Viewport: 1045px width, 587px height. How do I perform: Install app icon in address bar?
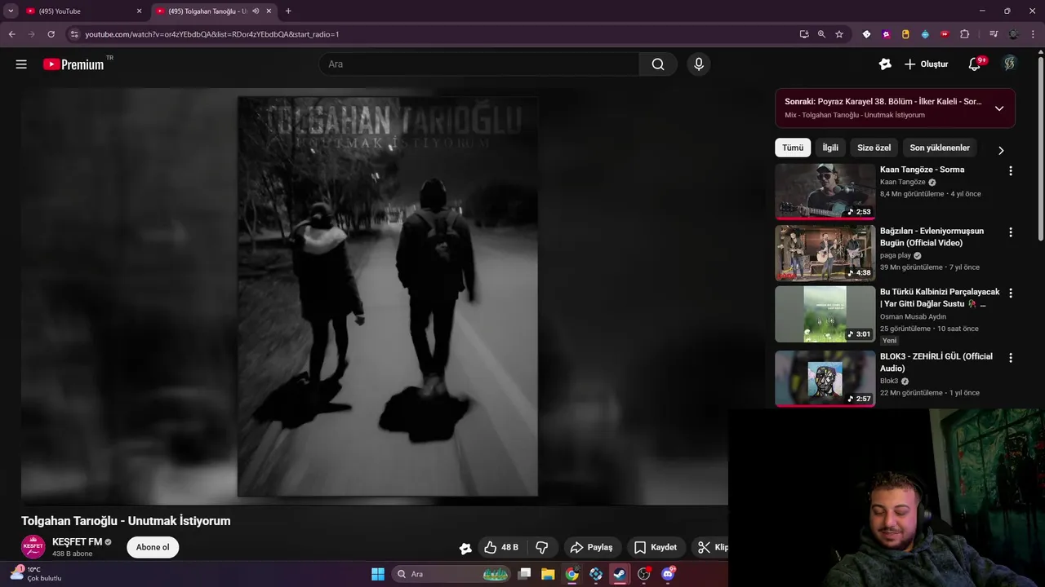(x=804, y=34)
